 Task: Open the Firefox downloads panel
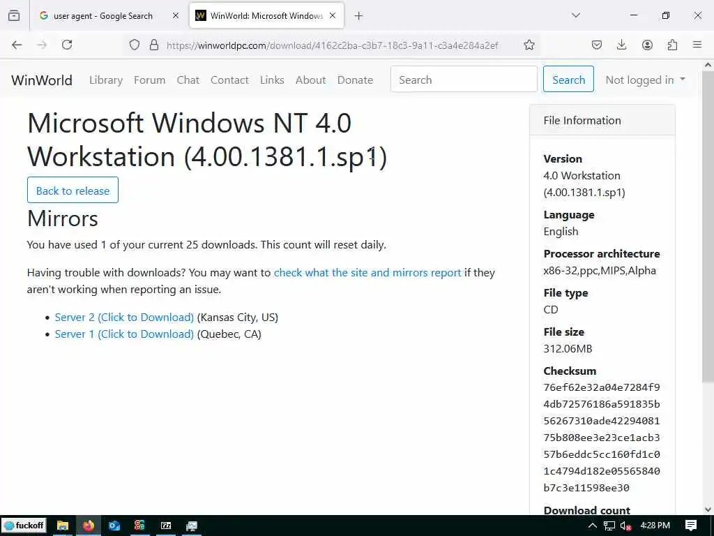(621, 45)
